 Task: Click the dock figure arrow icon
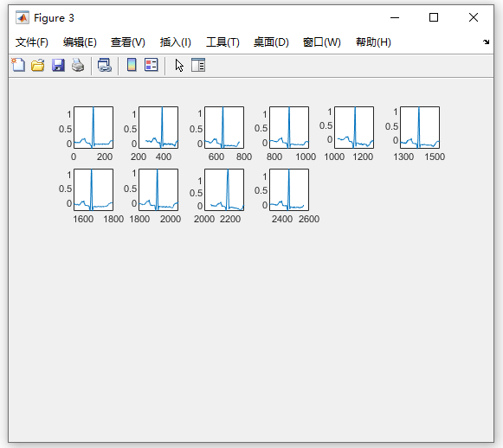tap(487, 42)
